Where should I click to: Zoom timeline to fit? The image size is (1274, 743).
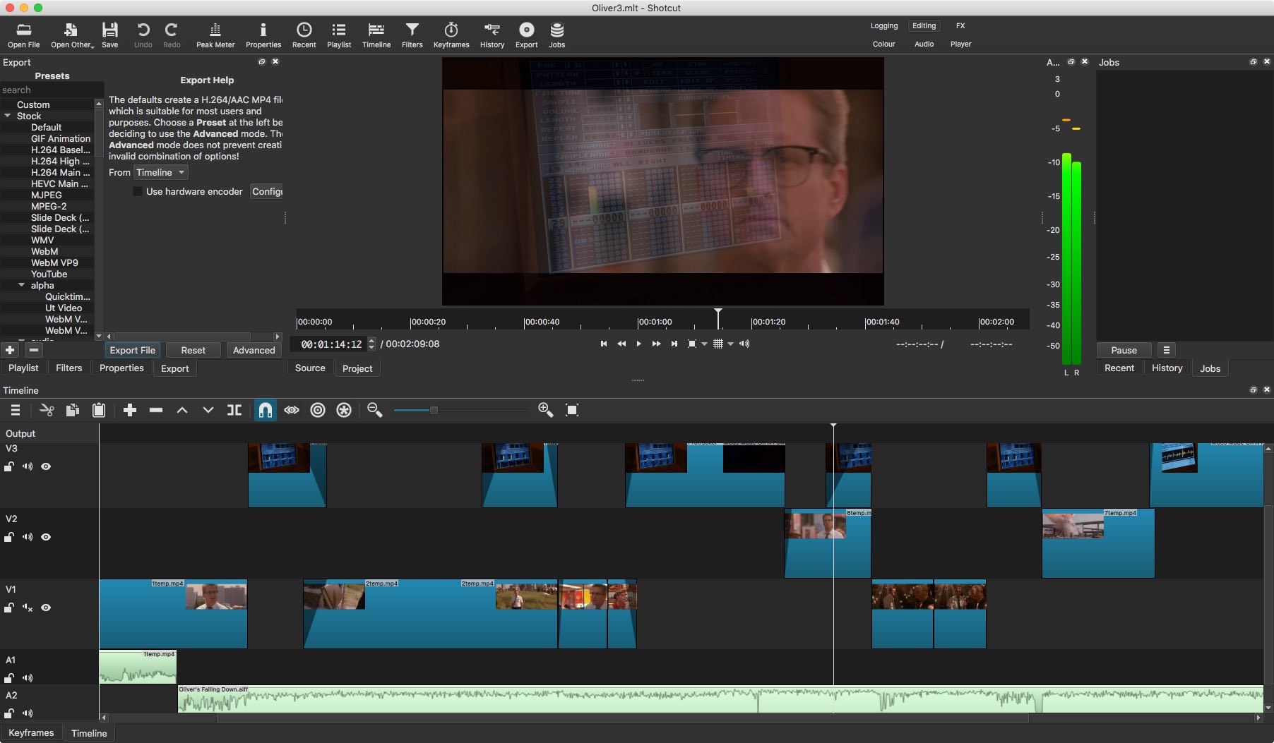pos(572,410)
